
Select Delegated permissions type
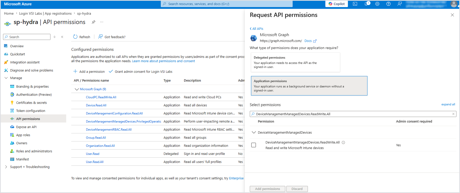pyautogui.click(x=295, y=62)
